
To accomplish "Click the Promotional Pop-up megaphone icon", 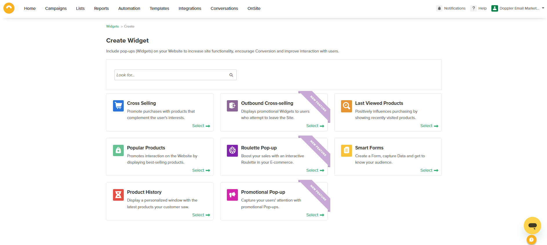I will click(x=232, y=195).
